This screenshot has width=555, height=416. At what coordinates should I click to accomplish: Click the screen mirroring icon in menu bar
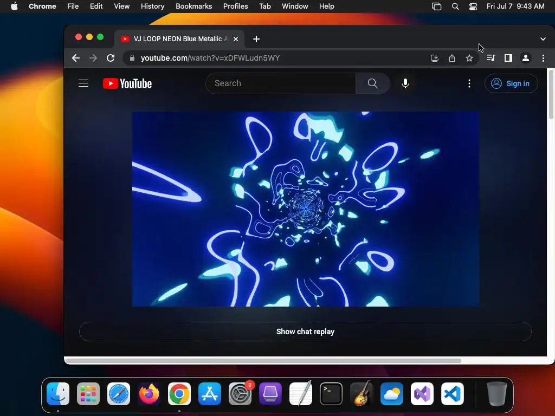(437, 6)
